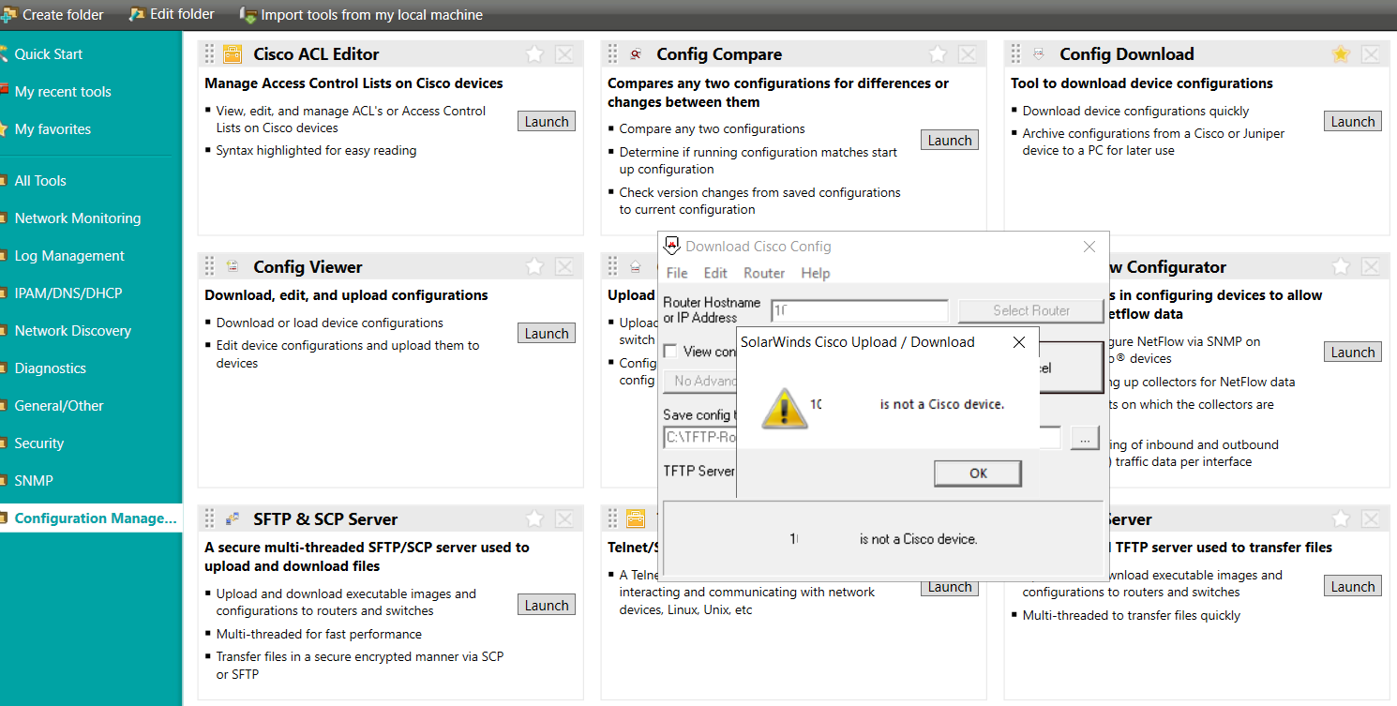Remove the Config Compare card
1397x706 pixels.
(968, 54)
